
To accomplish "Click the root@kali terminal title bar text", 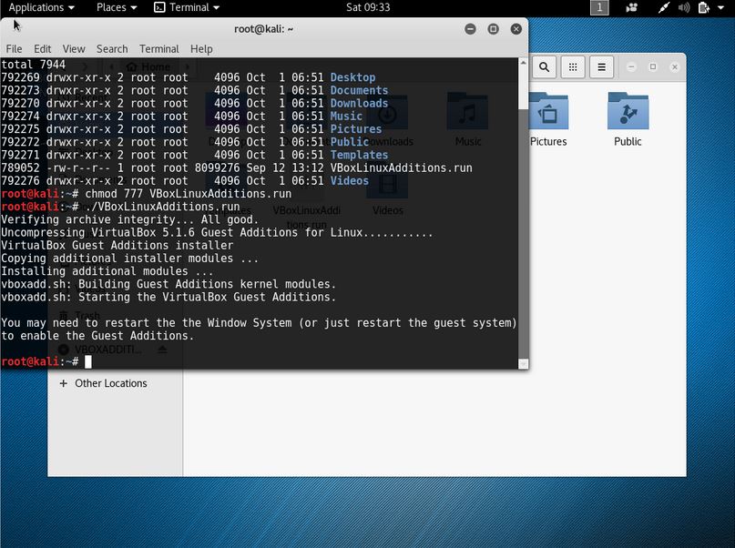I will pos(264,29).
